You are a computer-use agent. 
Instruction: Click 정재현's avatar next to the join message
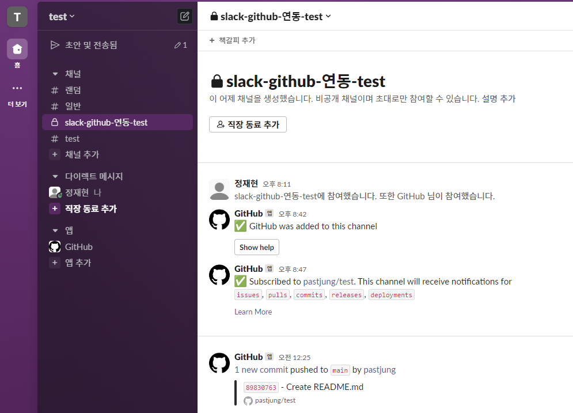tap(219, 189)
